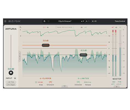Toggle the Input lock icon
This screenshot has width=130, height=110.
(x=15, y=78)
